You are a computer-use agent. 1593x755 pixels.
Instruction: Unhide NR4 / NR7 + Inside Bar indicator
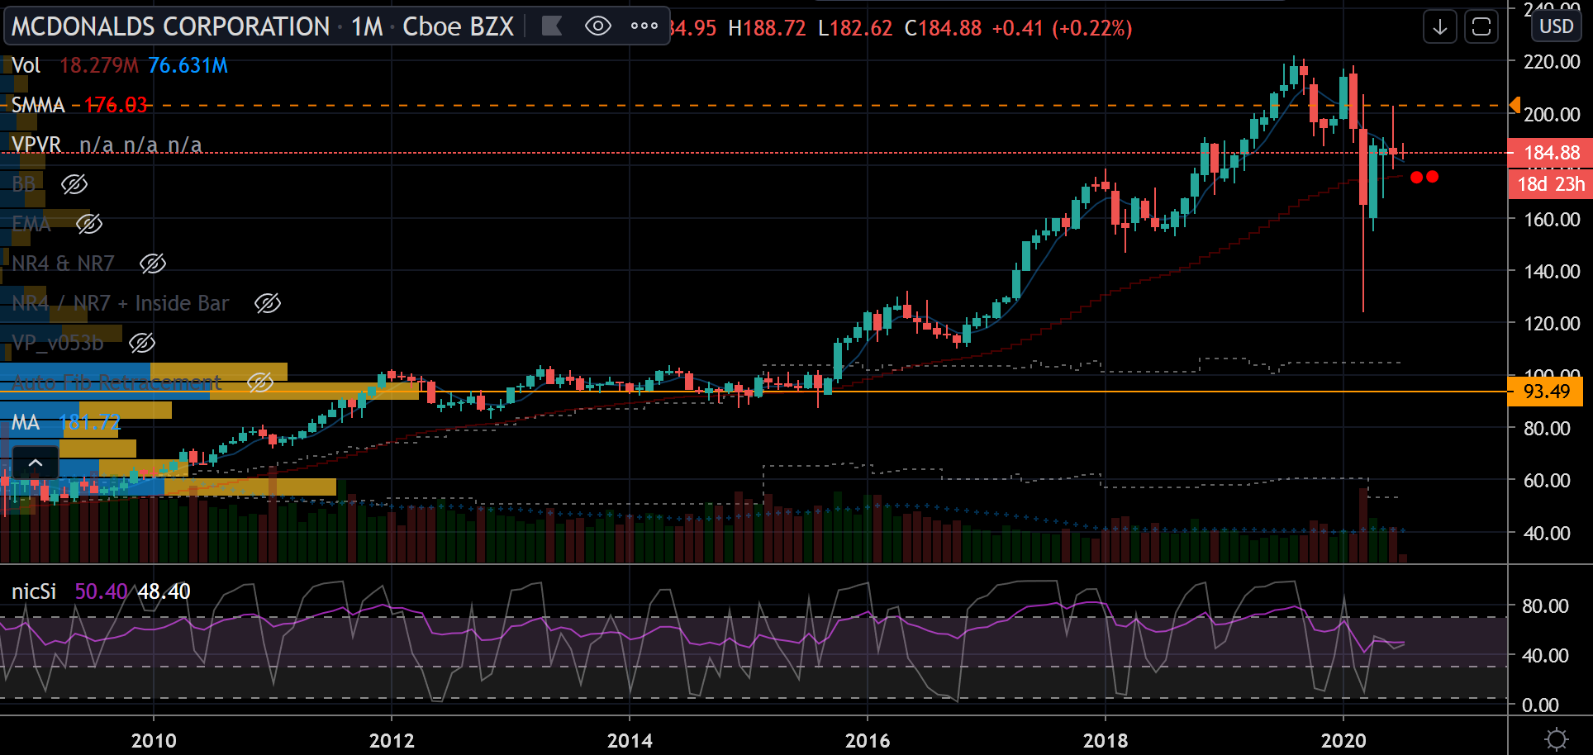[x=268, y=303]
